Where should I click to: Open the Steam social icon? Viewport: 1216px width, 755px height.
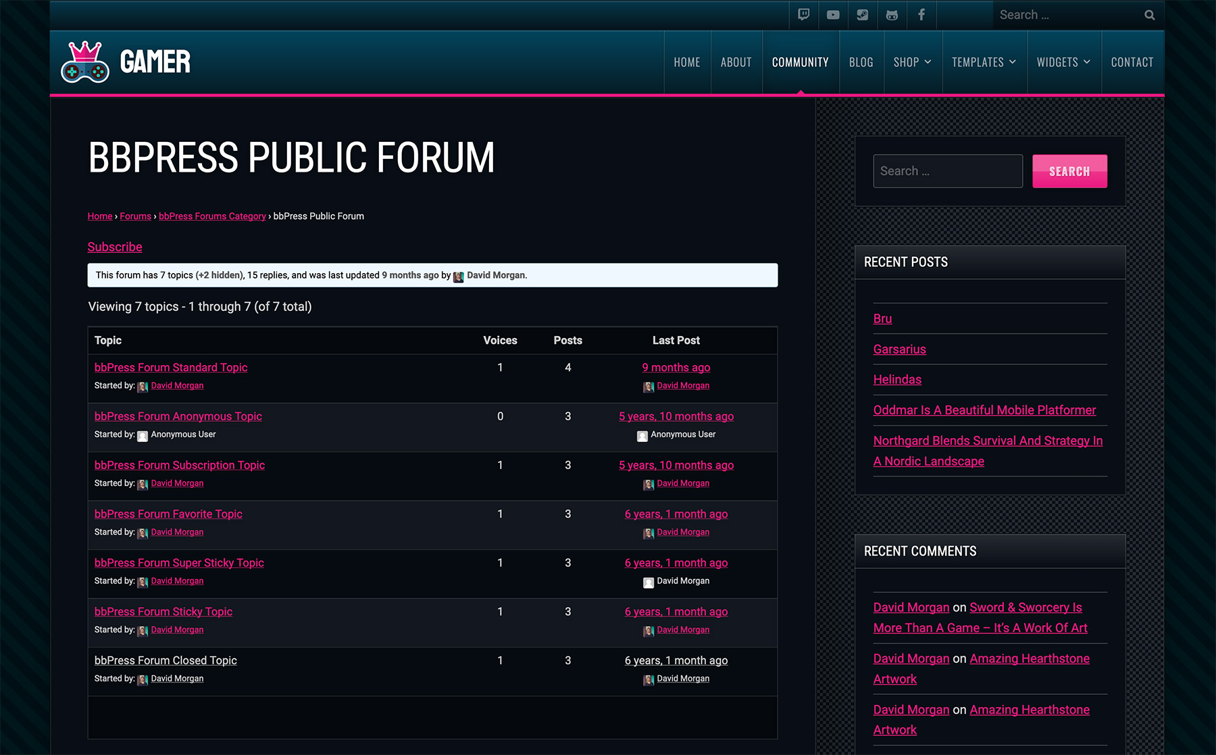(x=863, y=15)
